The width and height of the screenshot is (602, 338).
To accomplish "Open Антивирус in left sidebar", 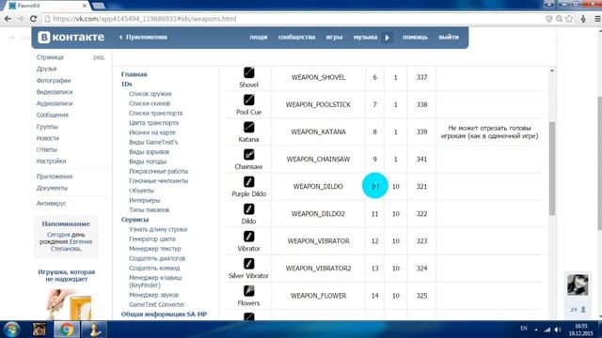I will point(51,203).
